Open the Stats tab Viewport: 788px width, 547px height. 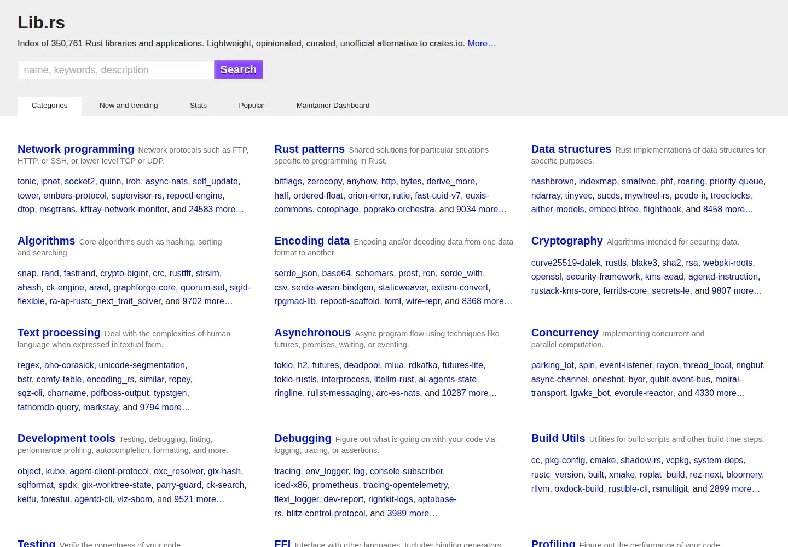(198, 106)
